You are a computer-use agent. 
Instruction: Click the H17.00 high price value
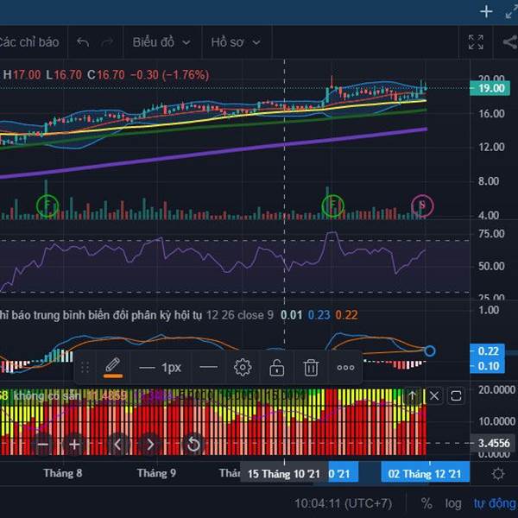coord(22,74)
